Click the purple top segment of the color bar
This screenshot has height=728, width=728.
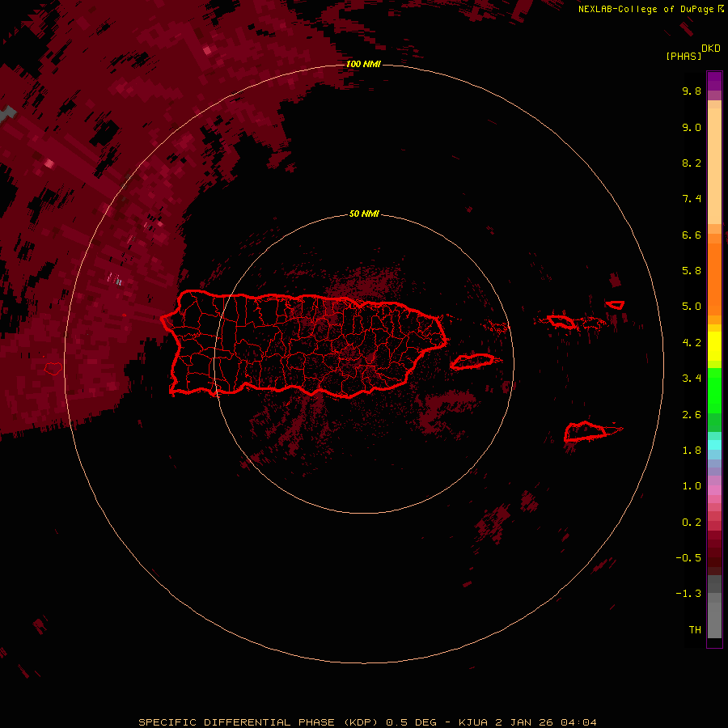[714, 81]
